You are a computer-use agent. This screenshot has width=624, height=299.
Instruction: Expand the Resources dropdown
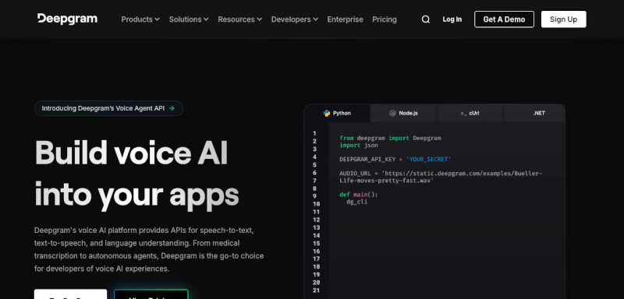pyautogui.click(x=240, y=19)
